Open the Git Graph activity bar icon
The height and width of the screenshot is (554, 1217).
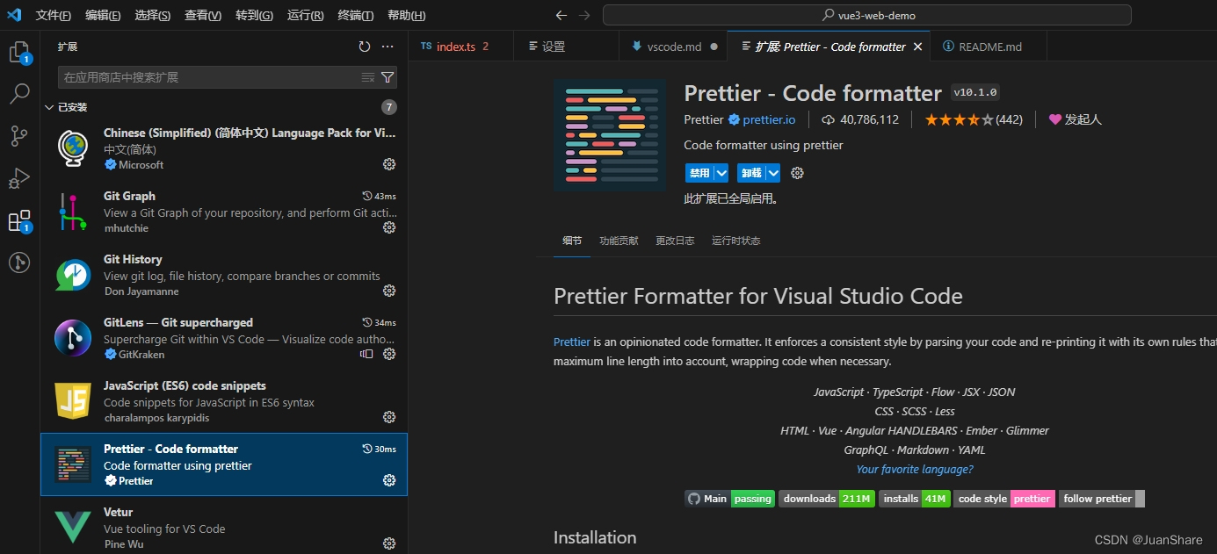pyautogui.click(x=19, y=263)
